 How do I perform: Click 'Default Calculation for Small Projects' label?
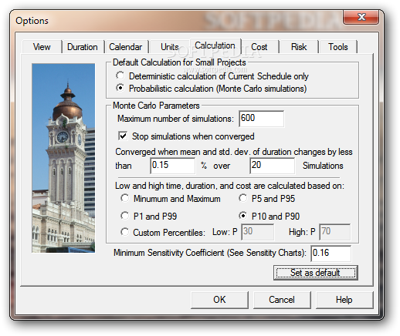click(x=179, y=62)
